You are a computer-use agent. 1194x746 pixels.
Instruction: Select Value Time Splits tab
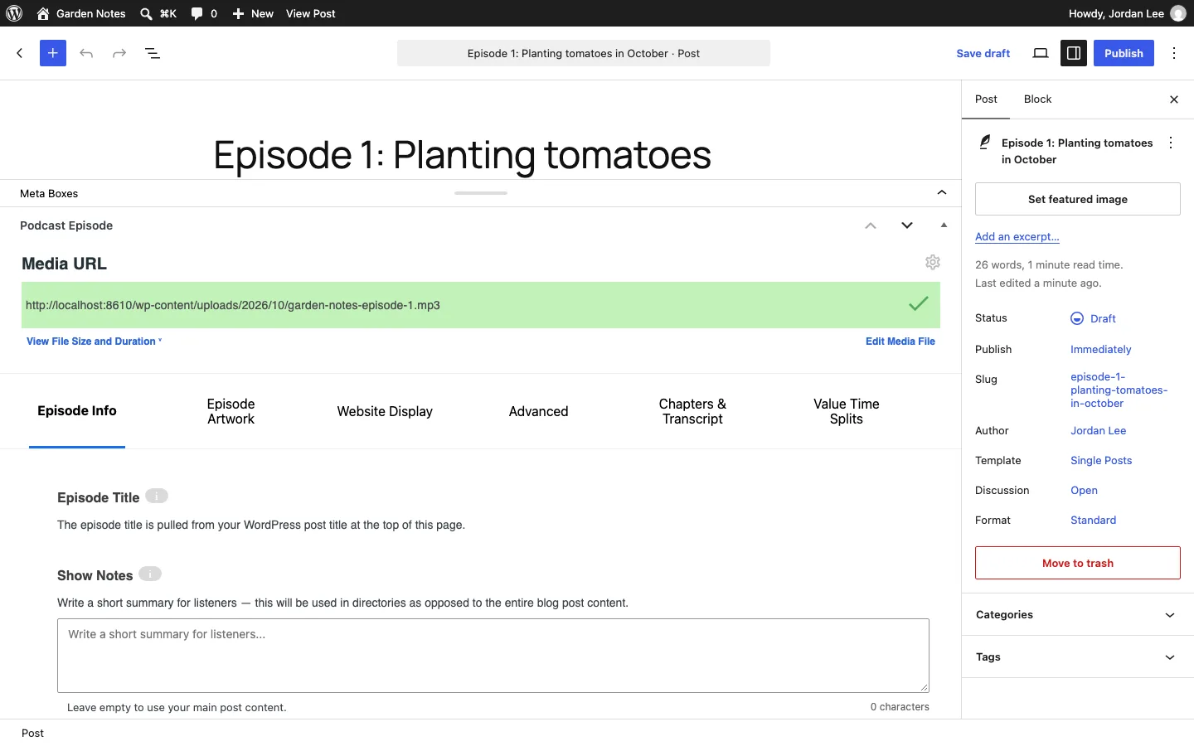[847, 411]
